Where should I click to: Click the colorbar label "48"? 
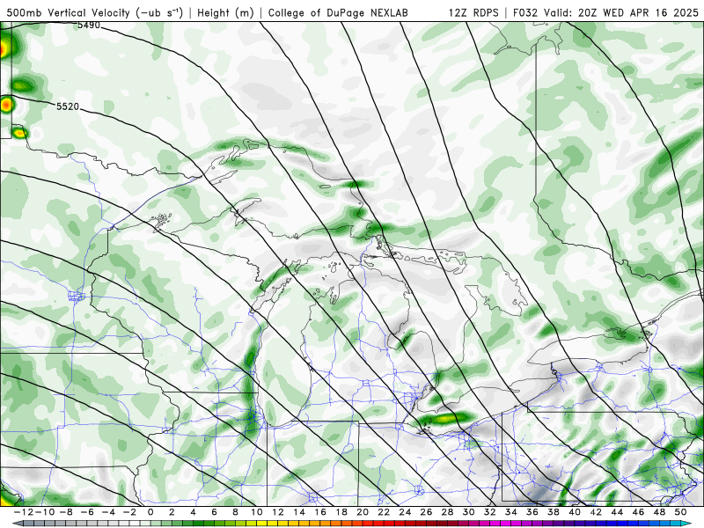coord(659,512)
